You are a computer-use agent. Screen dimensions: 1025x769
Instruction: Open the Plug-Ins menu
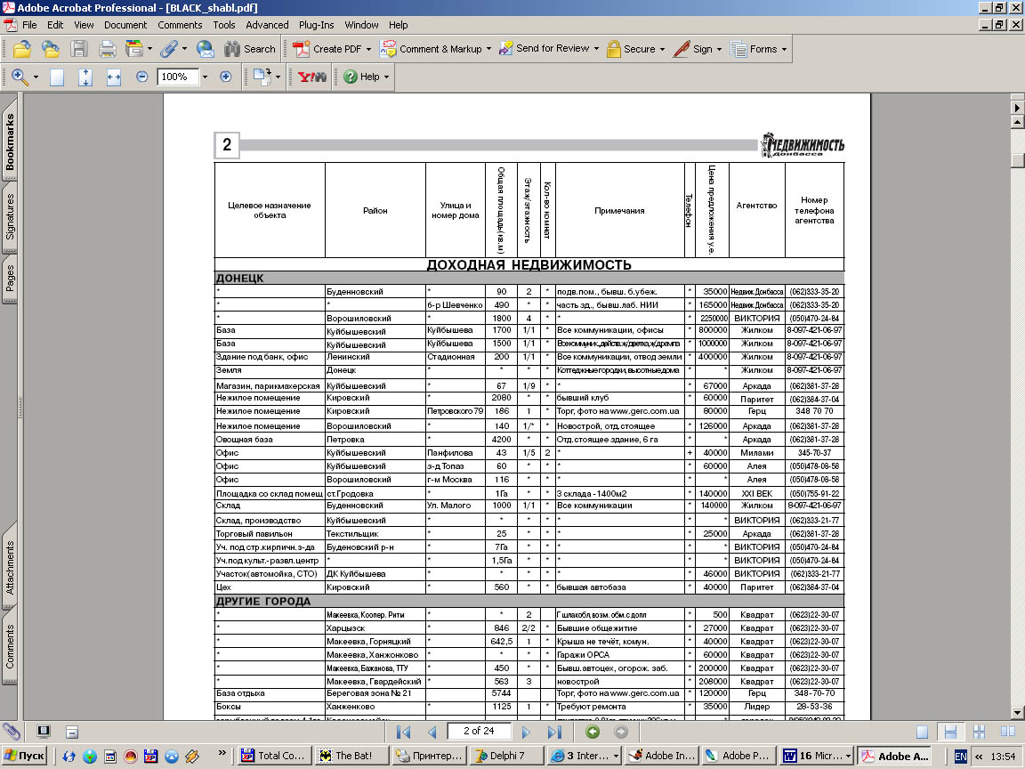(317, 26)
